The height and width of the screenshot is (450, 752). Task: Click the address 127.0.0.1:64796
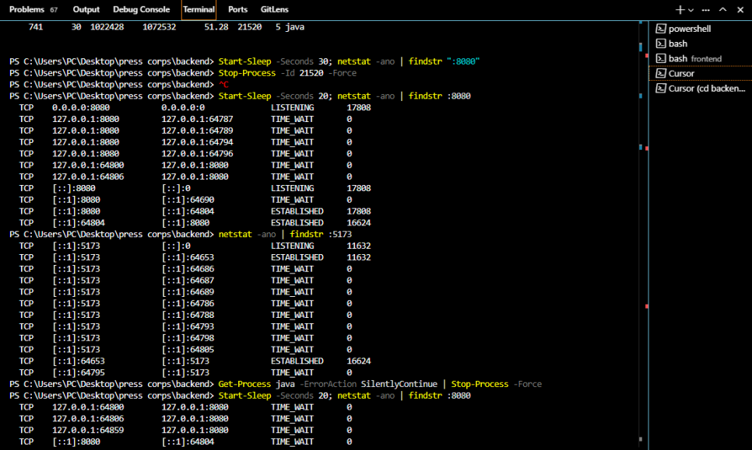pos(197,154)
